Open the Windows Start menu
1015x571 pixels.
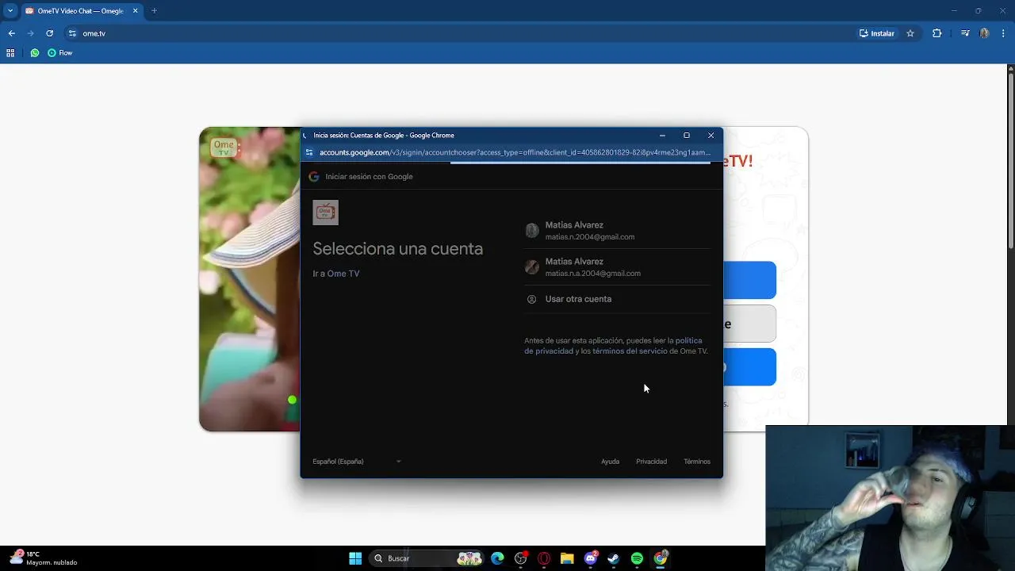click(355, 558)
